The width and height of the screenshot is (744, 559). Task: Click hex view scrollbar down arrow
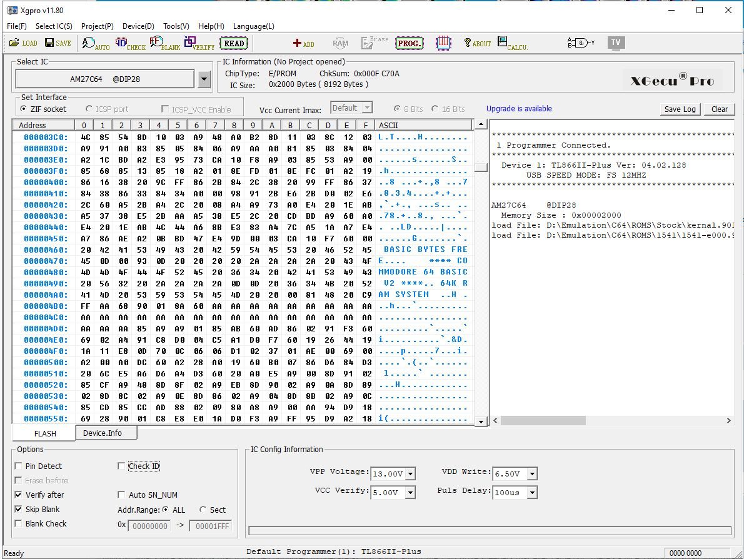481,421
